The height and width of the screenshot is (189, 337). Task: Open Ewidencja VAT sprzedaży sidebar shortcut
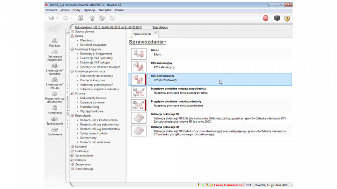coord(55,70)
